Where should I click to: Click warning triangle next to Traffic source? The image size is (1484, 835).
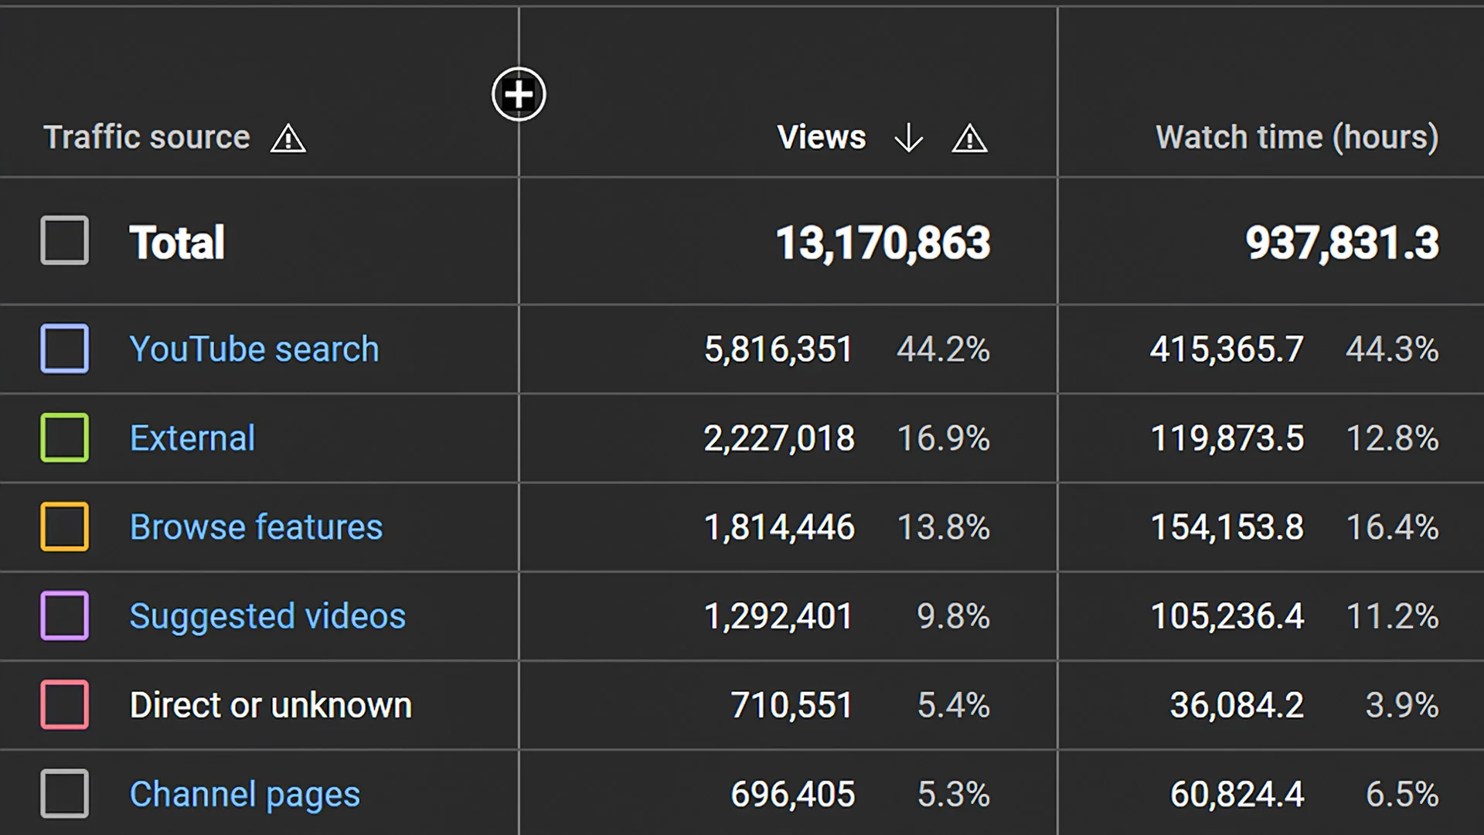pyautogui.click(x=288, y=138)
